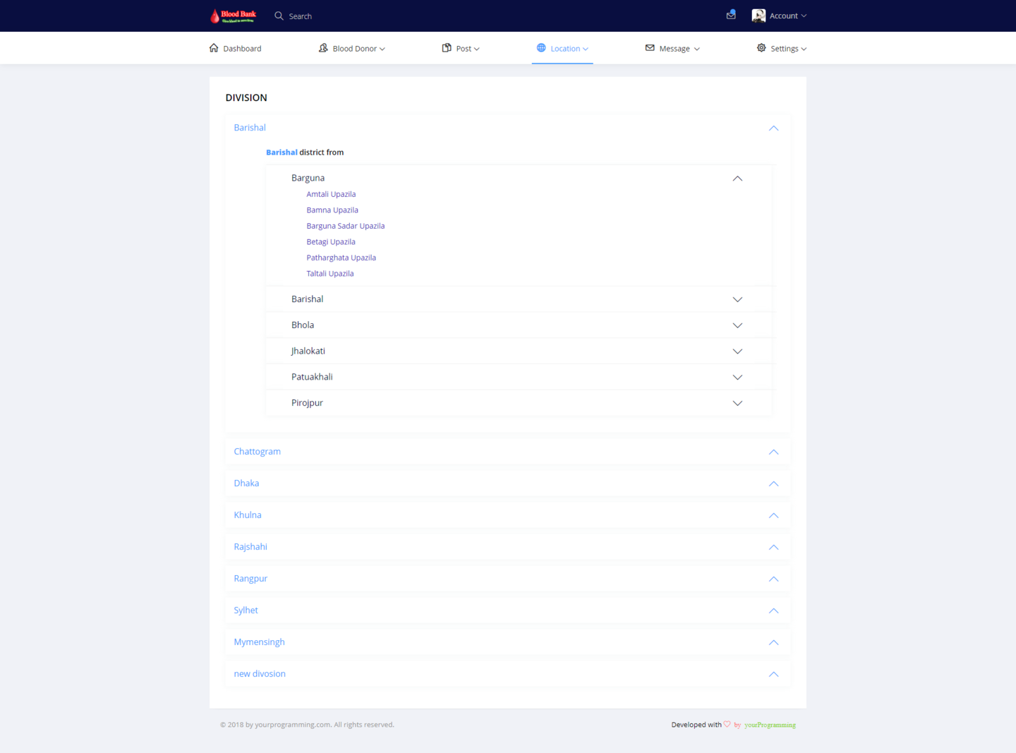This screenshot has height=753, width=1016.
Task: Open the Post menu
Action: [464, 49]
